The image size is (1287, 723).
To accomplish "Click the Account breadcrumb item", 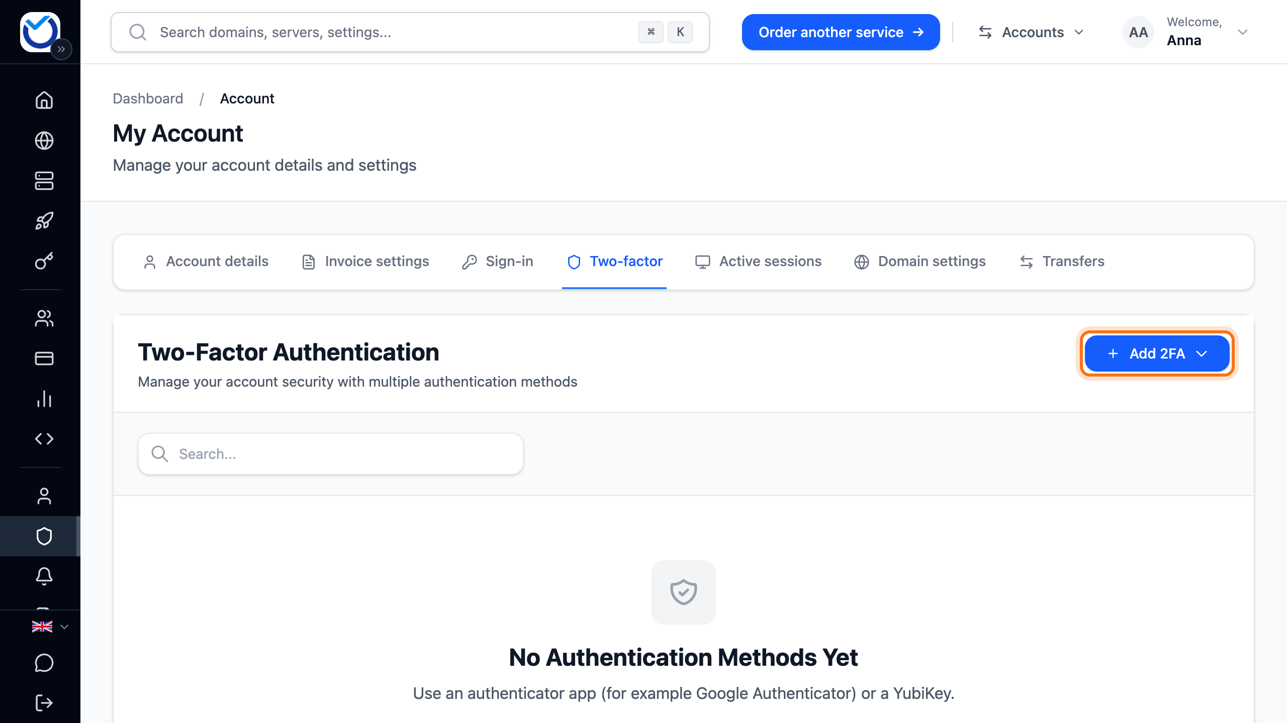I will (x=247, y=98).
